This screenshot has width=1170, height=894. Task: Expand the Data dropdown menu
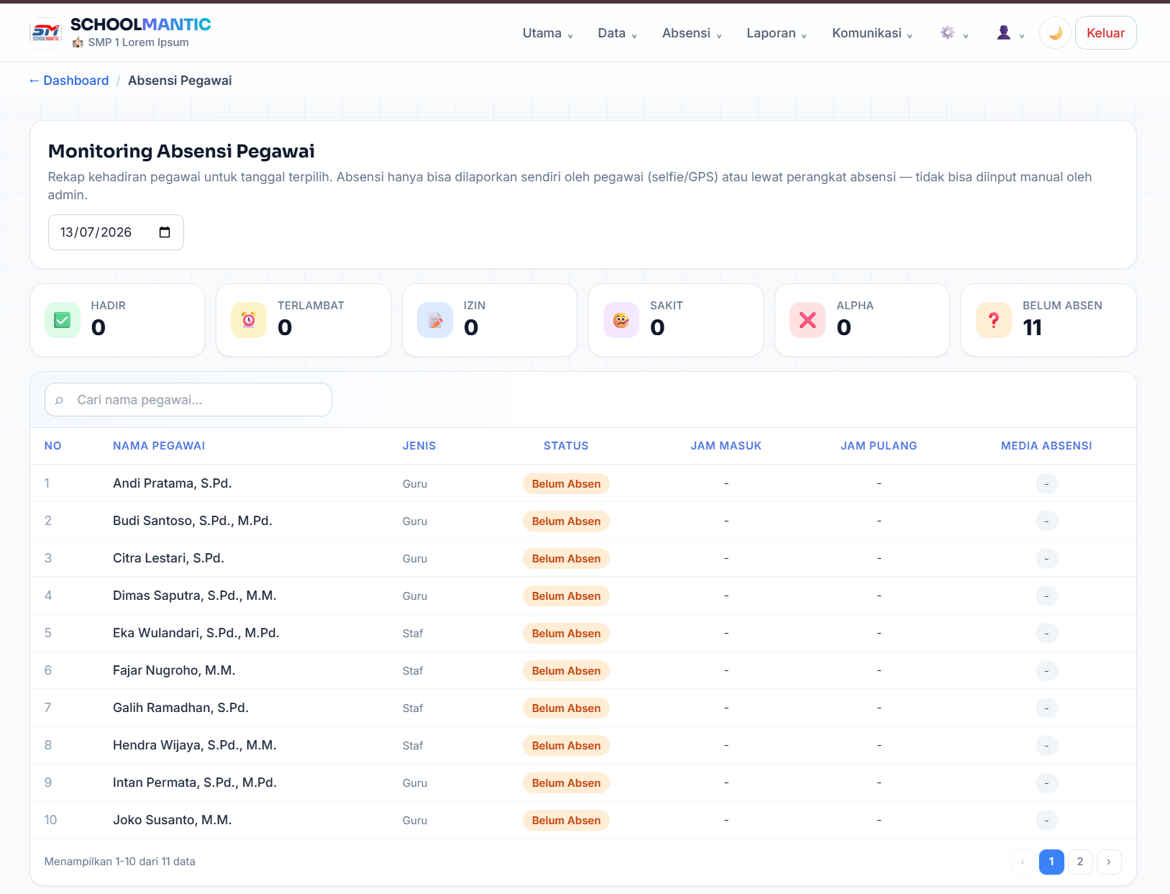point(617,33)
